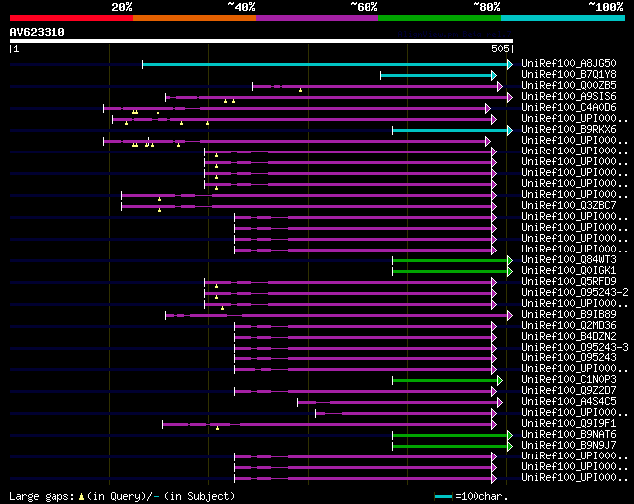
Task: Click the UniRef100_Q9Z2D7 label
Action: (569, 390)
